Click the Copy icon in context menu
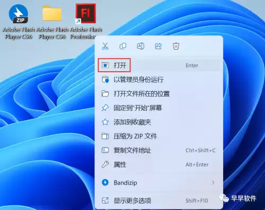Viewport: 265px width, 210px height. [x=123, y=46]
